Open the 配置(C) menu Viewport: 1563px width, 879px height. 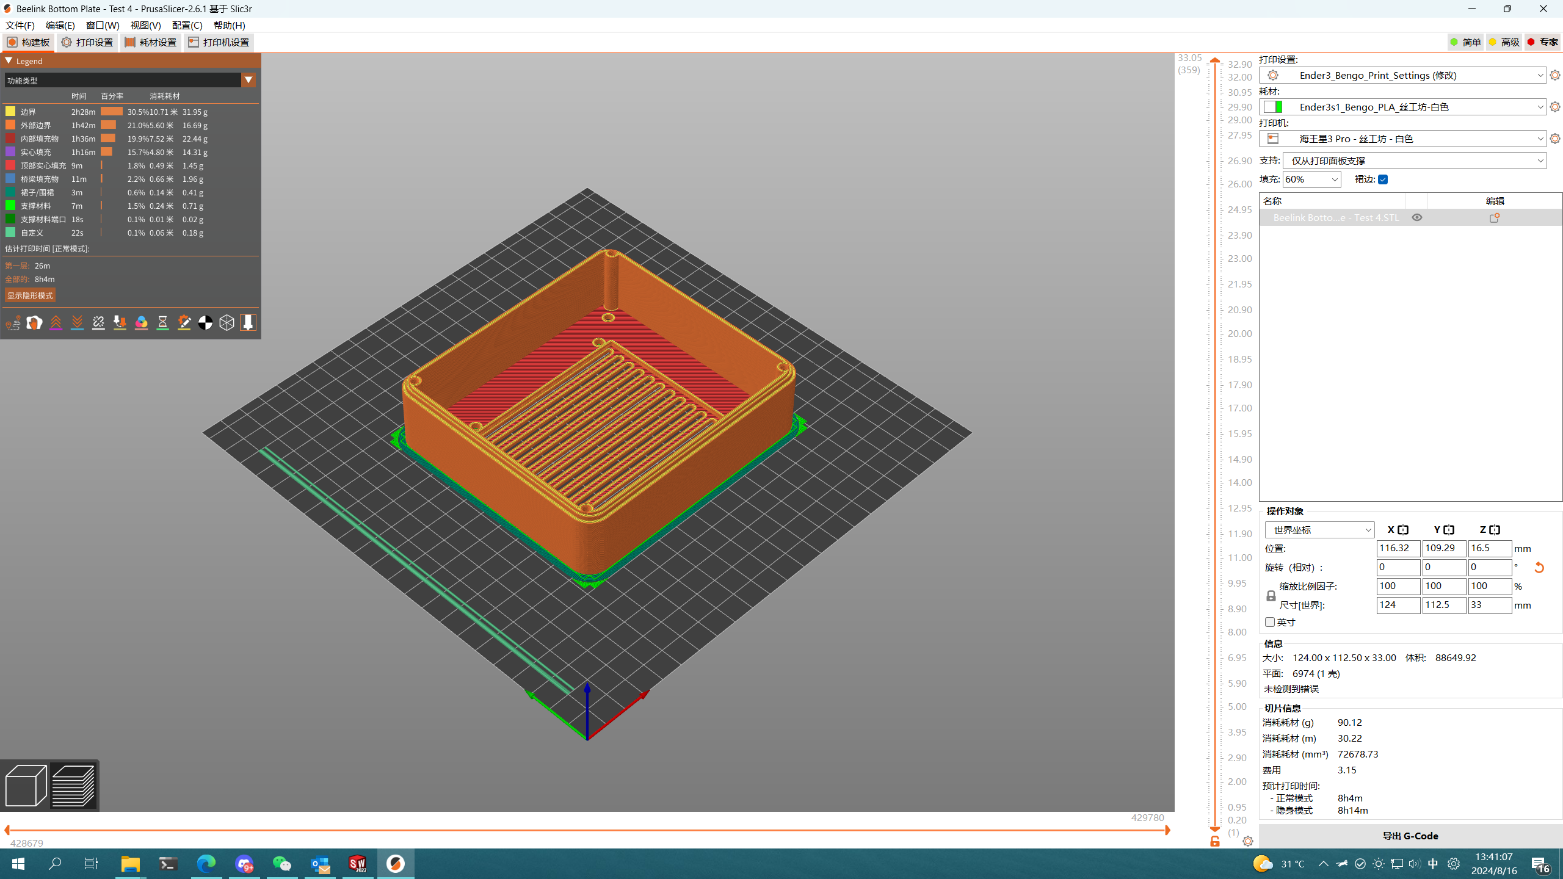[x=187, y=25]
